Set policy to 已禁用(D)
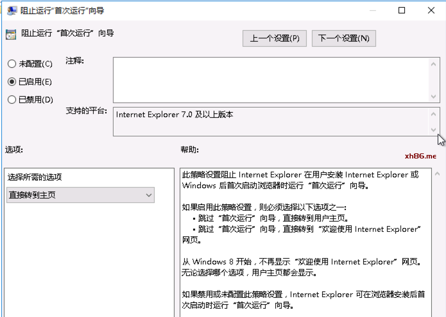The image size is (446, 317). pos(12,100)
